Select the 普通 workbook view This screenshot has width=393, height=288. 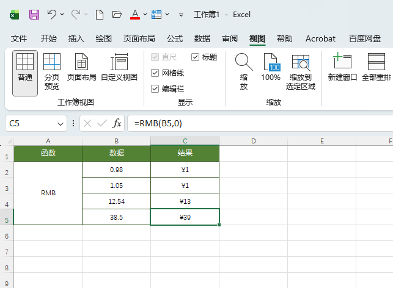point(25,73)
